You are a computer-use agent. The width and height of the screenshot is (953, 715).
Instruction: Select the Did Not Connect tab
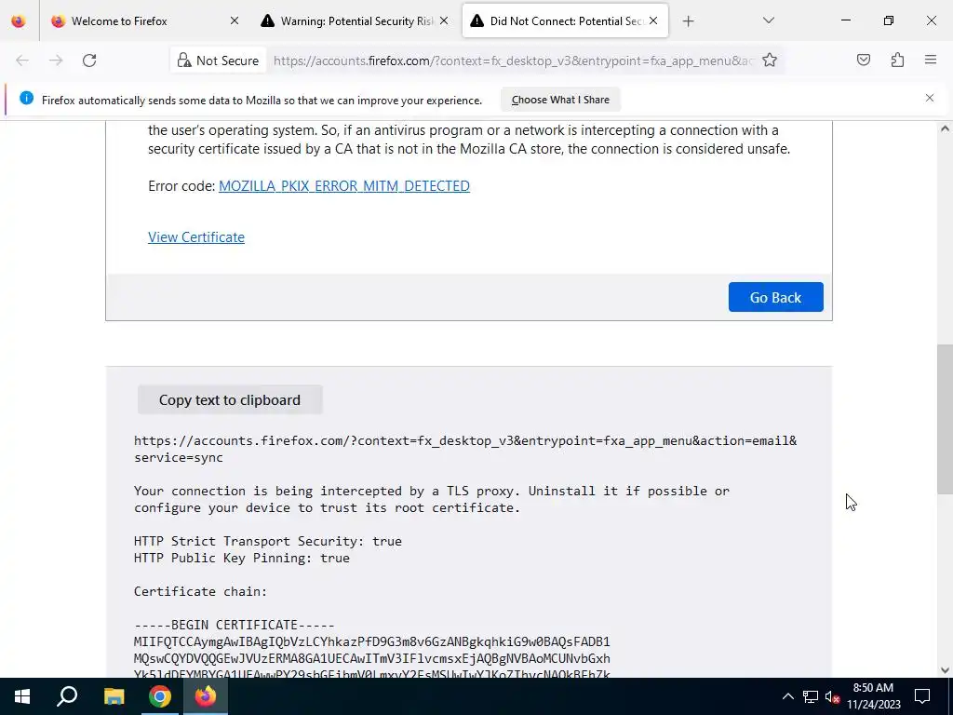(x=565, y=20)
